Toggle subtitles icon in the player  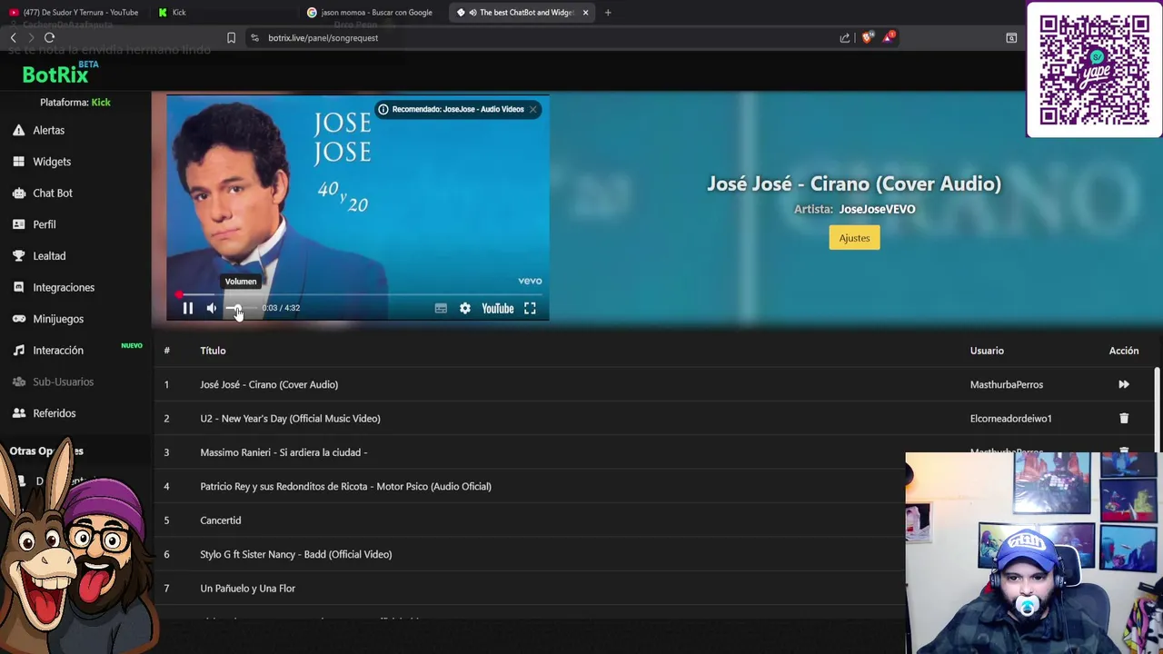(441, 309)
